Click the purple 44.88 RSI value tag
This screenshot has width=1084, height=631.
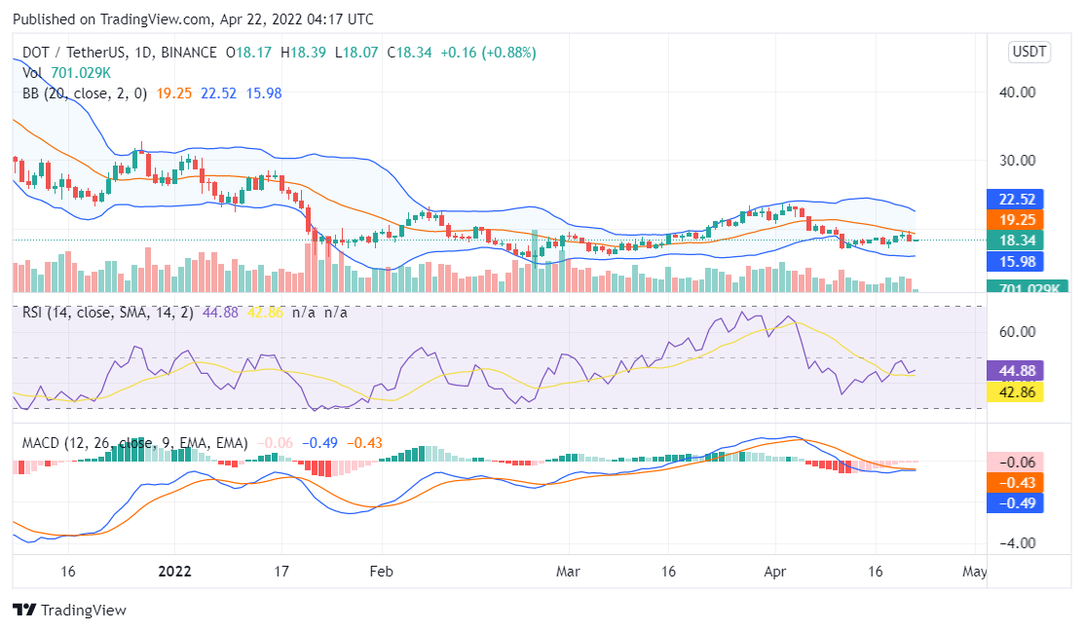(1015, 371)
